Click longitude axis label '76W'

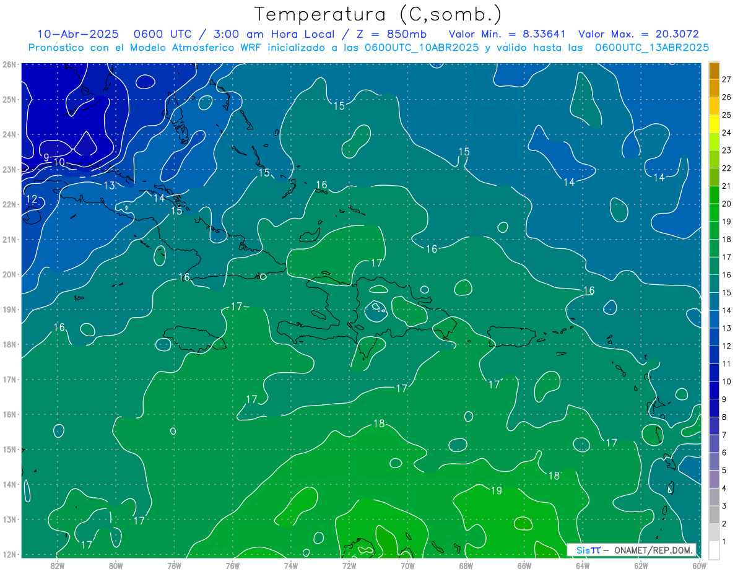233,565
